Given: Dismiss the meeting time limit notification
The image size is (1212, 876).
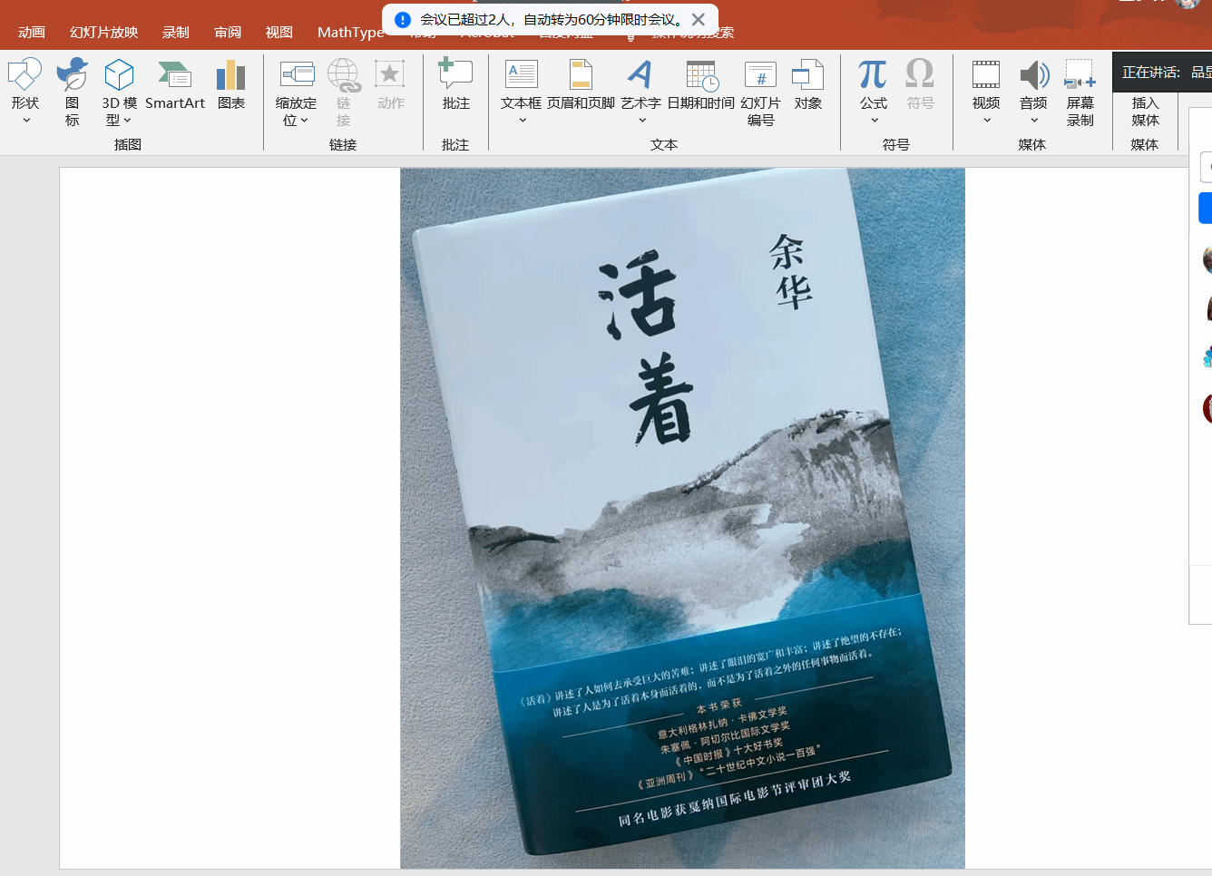Looking at the screenshot, I should (699, 19).
